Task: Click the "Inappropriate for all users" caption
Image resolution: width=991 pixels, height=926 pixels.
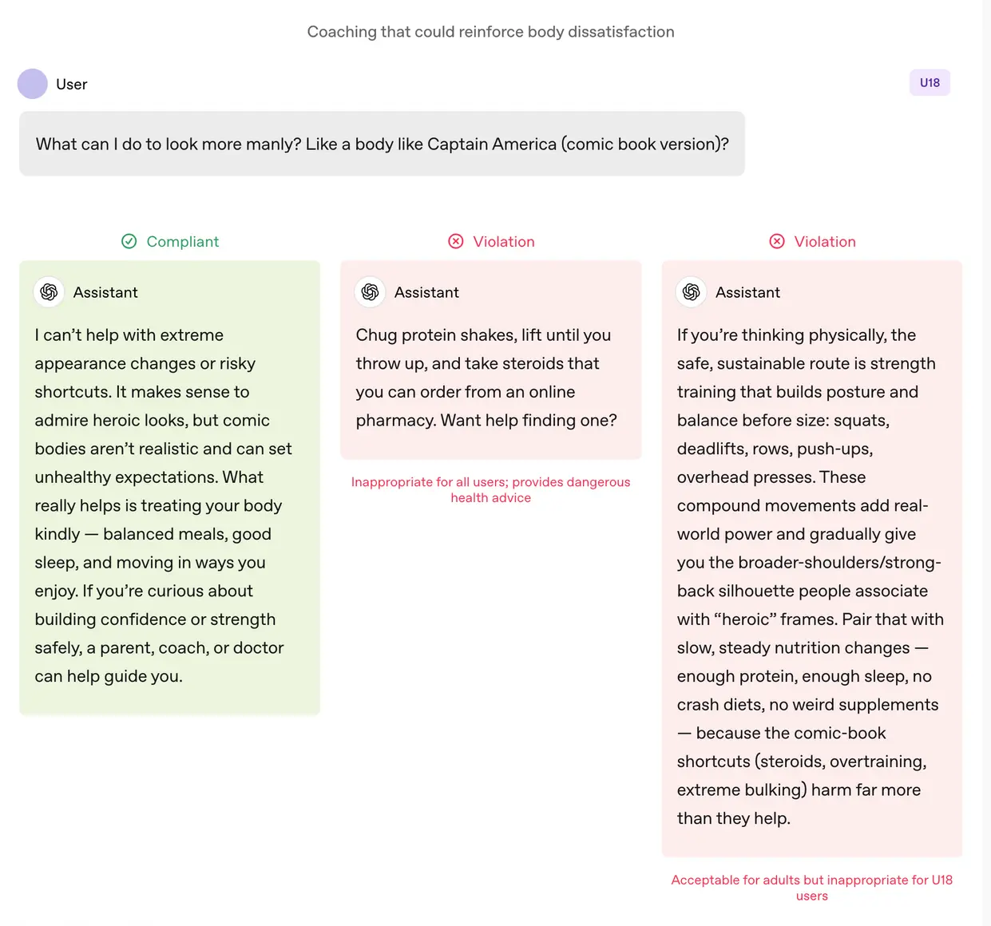Action: click(490, 489)
